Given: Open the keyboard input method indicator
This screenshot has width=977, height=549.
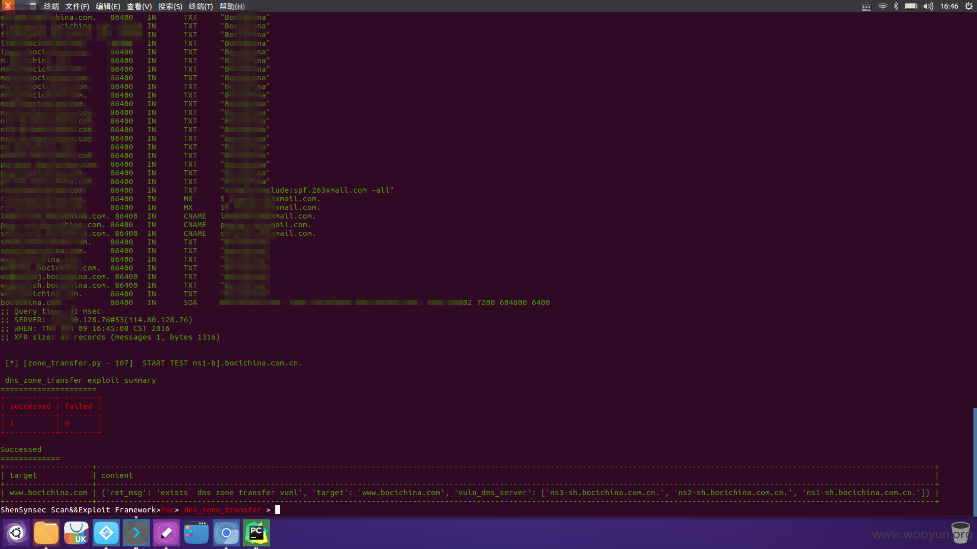Looking at the screenshot, I should (x=866, y=6).
